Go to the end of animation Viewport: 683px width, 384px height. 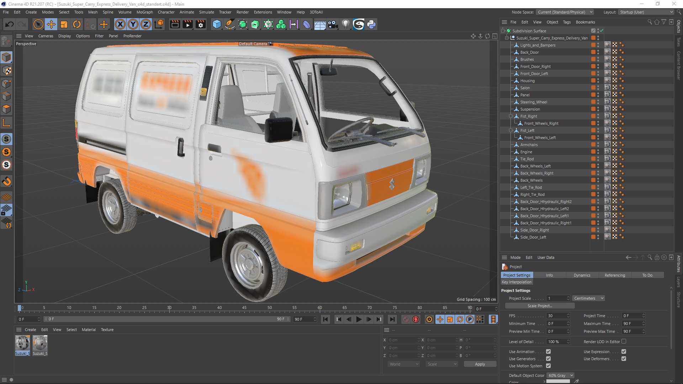tap(392, 319)
